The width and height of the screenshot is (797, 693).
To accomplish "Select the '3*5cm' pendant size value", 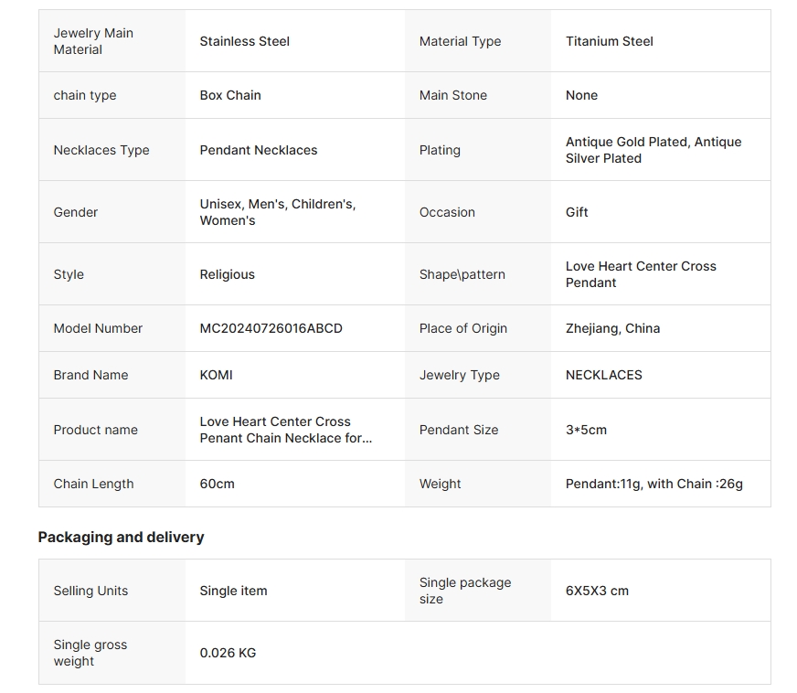I will point(586,430).
